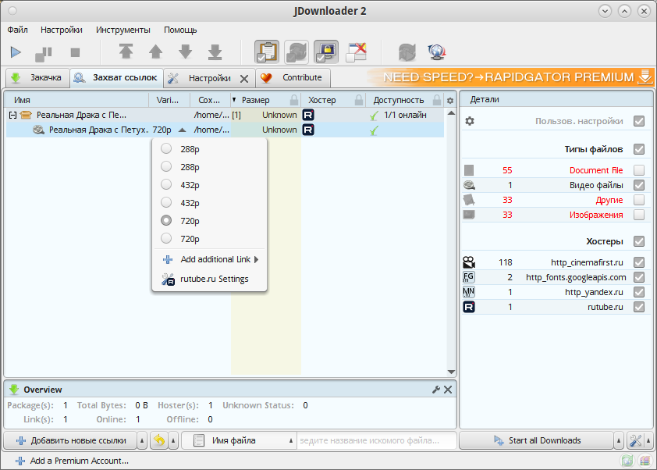
Task: Move selection to bottom arrow icon
Action: click(215, 52)
